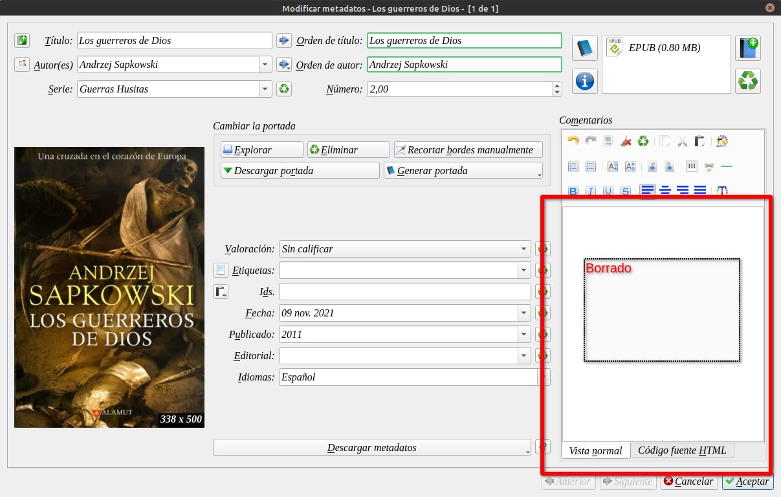Toggle underline formatting in comments editor
The image size is (781, 497).
[x=608, y=191]
